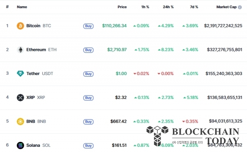Click the Blockchain Today cube logo
This screenshot has height=153, width=247.
(x=157, y=136)
